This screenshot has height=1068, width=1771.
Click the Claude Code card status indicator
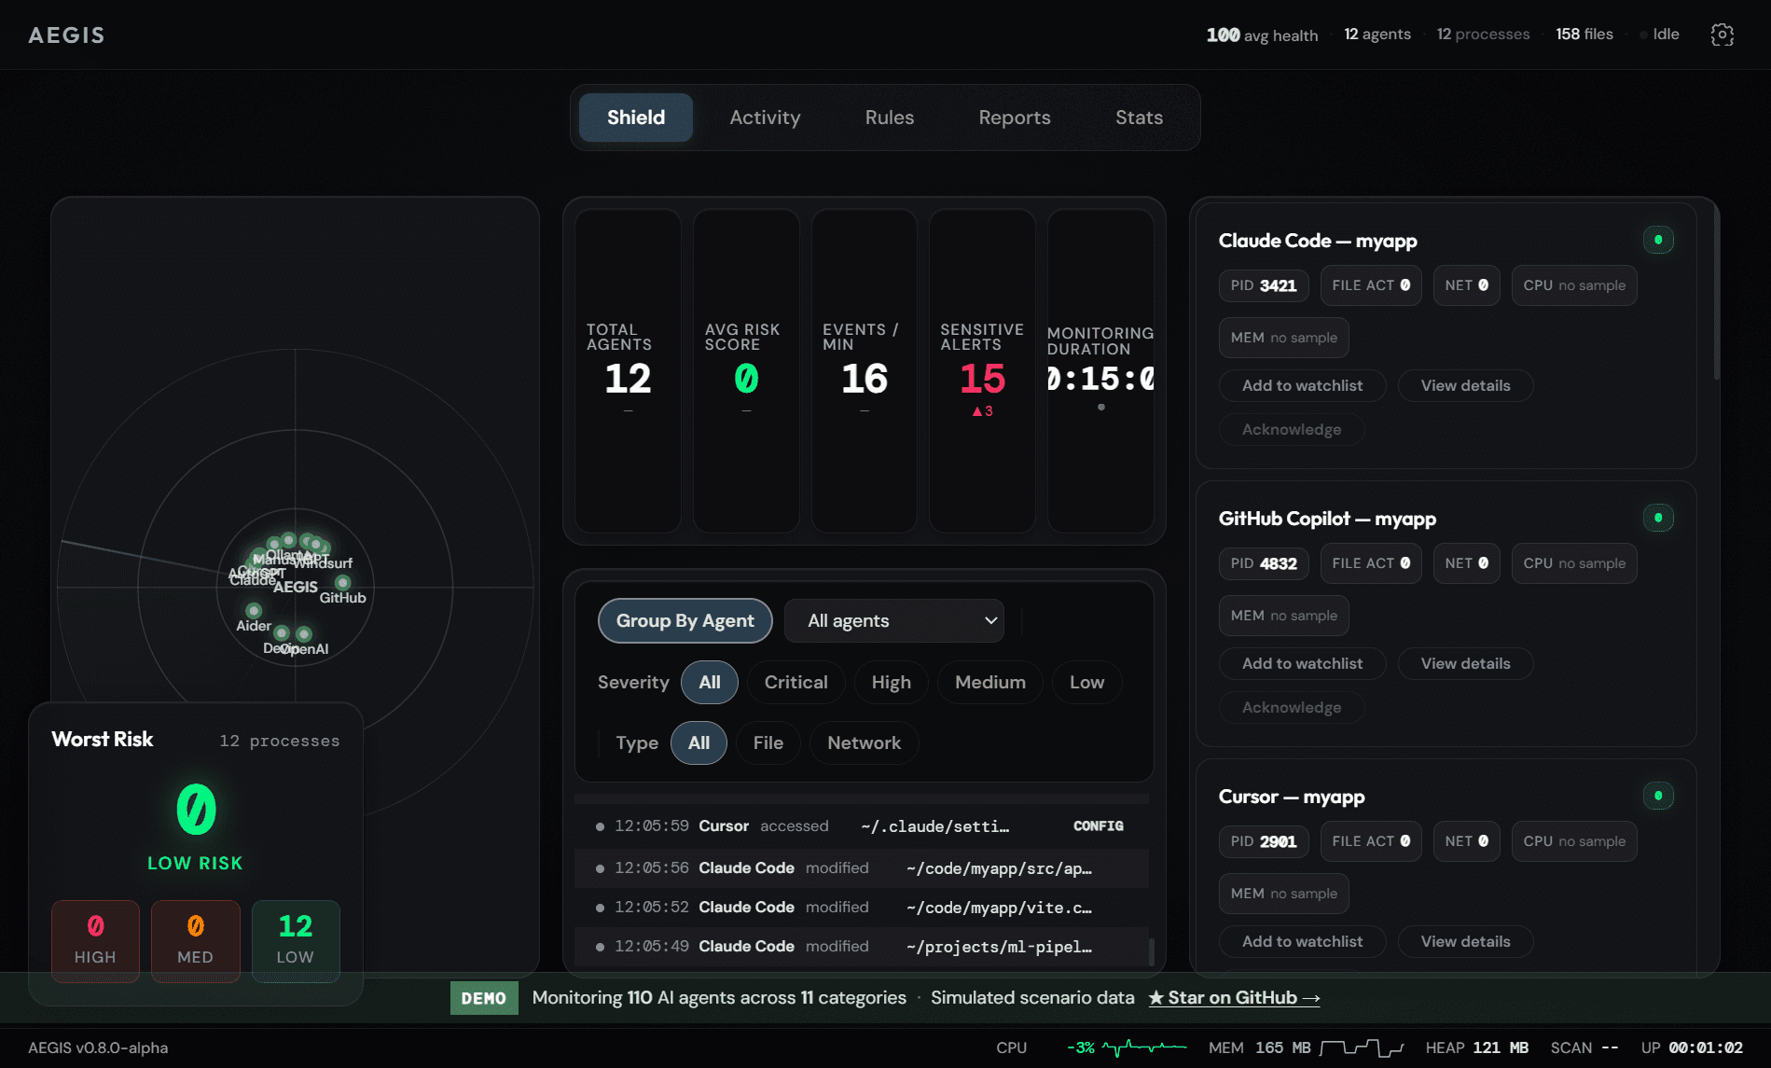(x=1658, y=240)
